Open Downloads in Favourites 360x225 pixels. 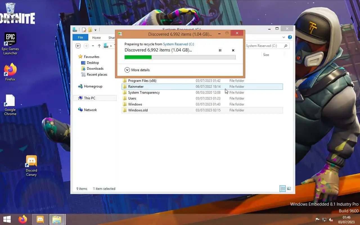tap(95, 69)
